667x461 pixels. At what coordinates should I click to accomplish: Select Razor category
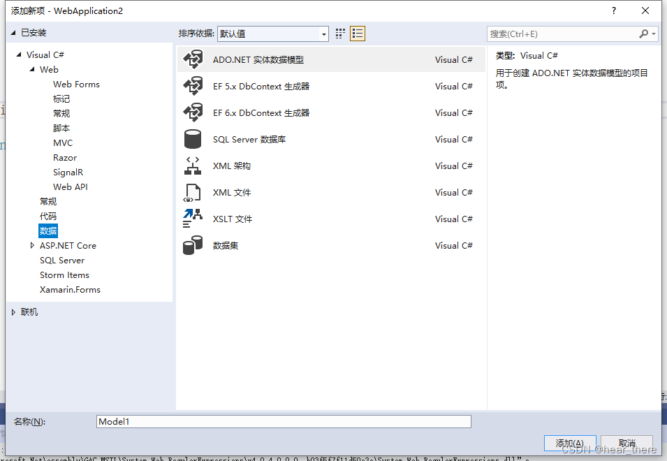coord(65,157)
